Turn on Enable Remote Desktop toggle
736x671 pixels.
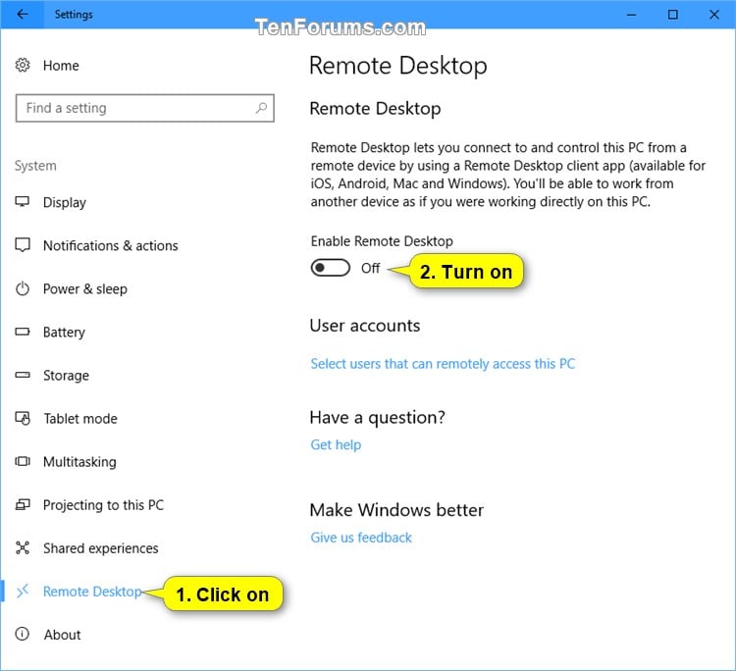(x=330, y=268)
